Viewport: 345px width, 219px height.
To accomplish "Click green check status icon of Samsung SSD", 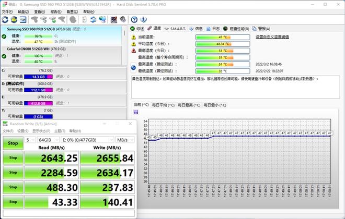I will coord(4,36).
